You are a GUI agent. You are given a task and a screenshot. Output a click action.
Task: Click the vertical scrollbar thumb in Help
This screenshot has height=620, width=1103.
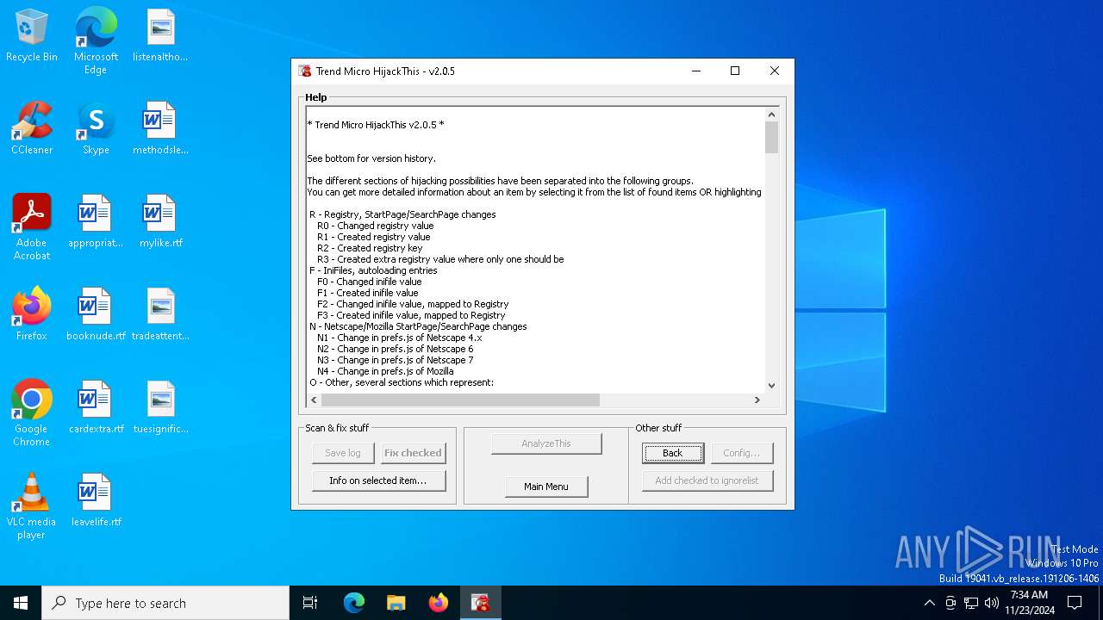tap(771, 138)
